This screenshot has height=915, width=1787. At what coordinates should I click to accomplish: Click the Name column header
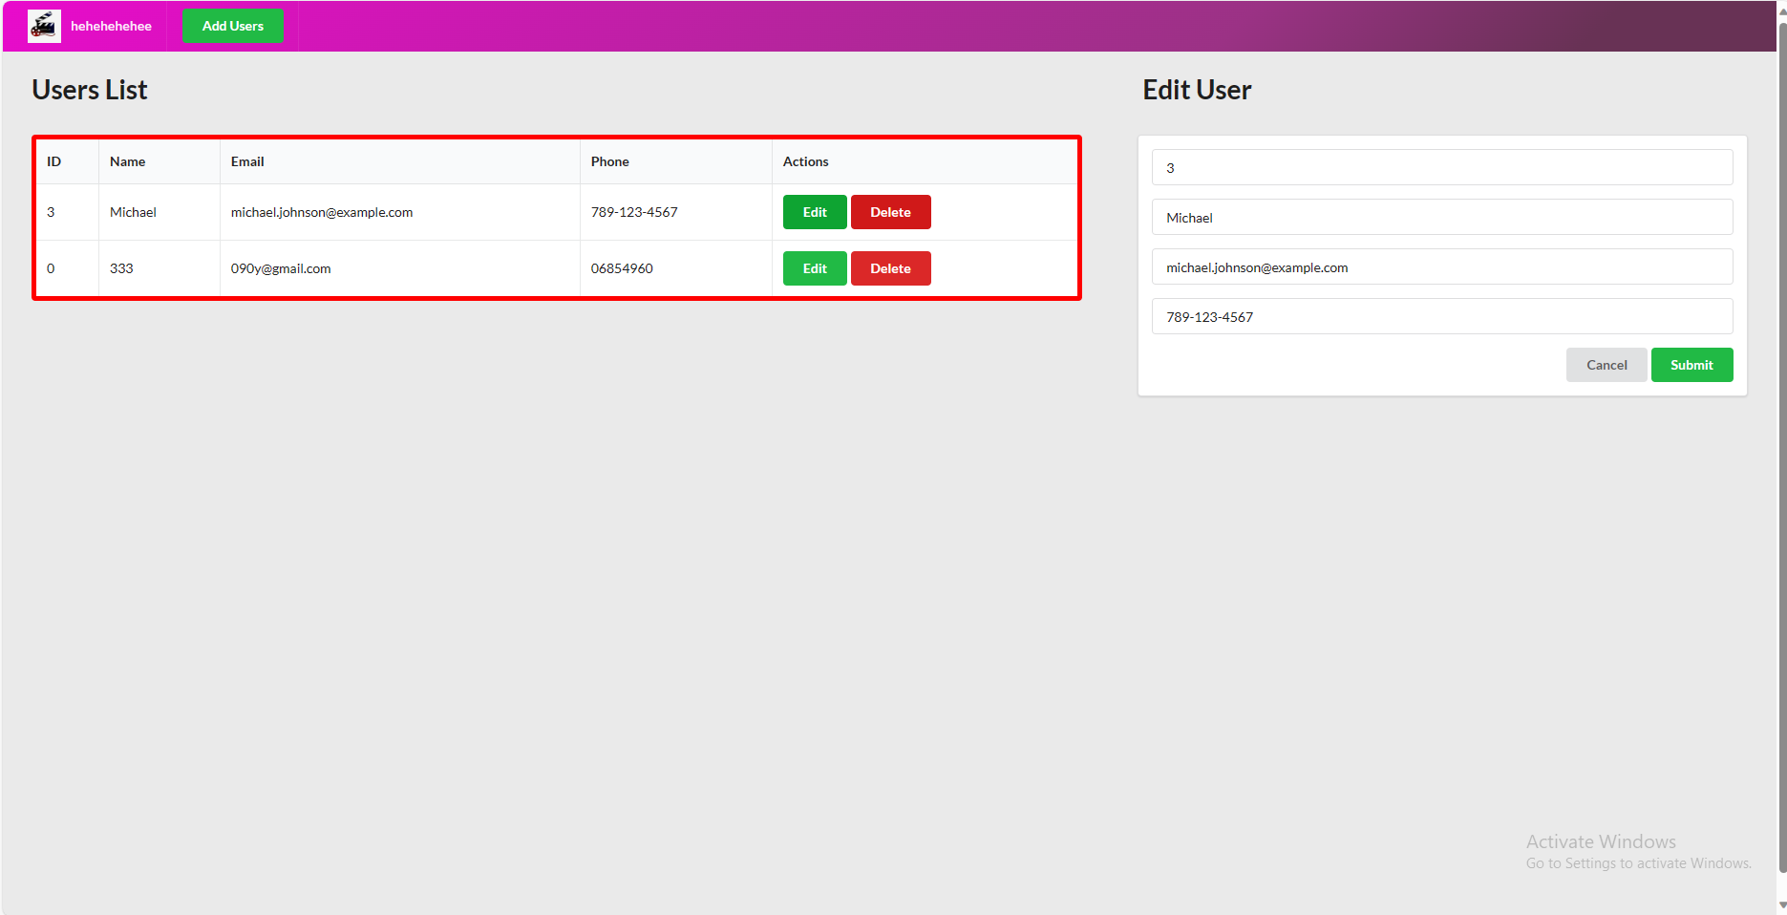[128, 161]
